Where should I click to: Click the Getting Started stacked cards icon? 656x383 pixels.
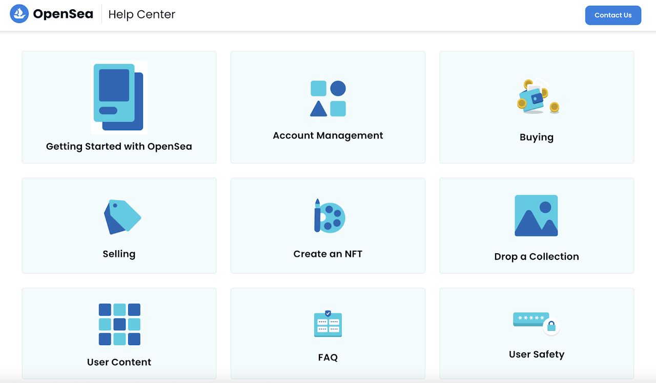(x=119, y=97)
